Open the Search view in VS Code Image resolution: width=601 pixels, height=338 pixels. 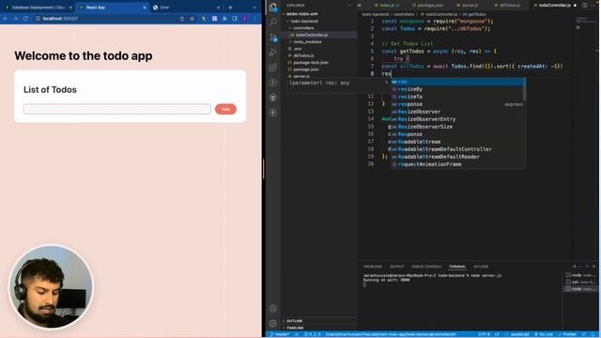click(x=273, y=23)
